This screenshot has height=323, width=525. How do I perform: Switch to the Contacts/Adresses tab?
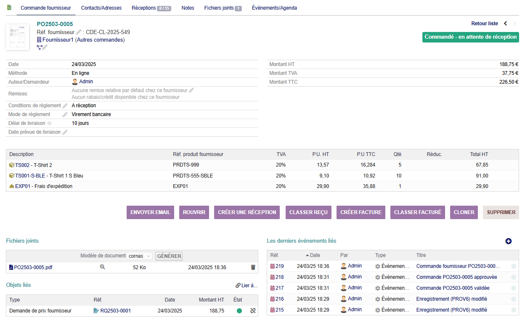click(x=101, y=8)
